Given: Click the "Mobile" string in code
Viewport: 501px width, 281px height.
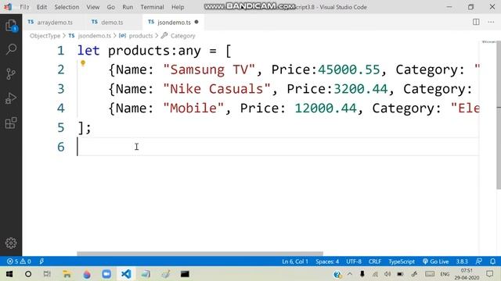Looking at the screenshot, I should (193, 108).
